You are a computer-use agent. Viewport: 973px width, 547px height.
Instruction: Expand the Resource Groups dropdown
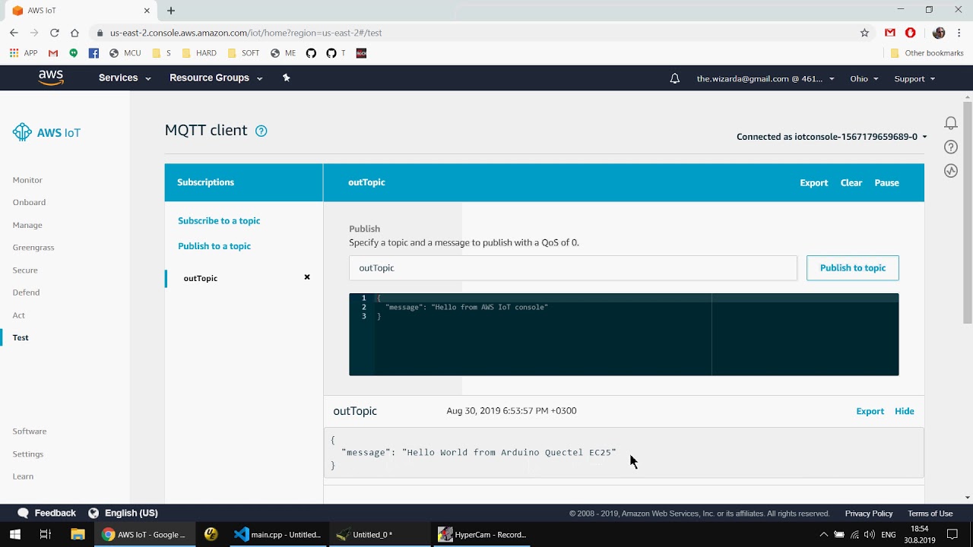point(216,77)
